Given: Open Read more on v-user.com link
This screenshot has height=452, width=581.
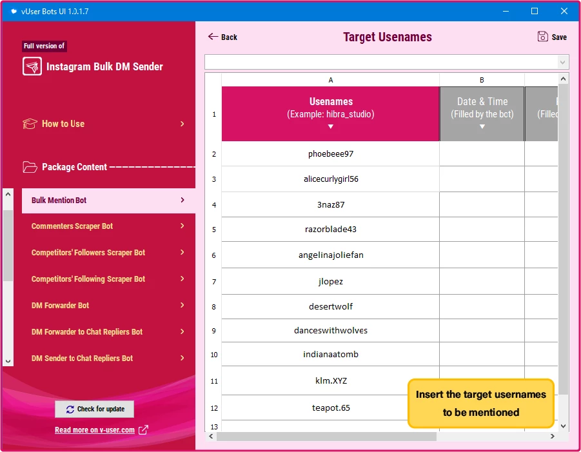Looking at the screenshot, I should pyautogui.click(x=95, y=430).
